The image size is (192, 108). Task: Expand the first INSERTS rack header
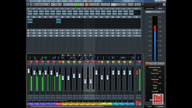click(30, 17)
